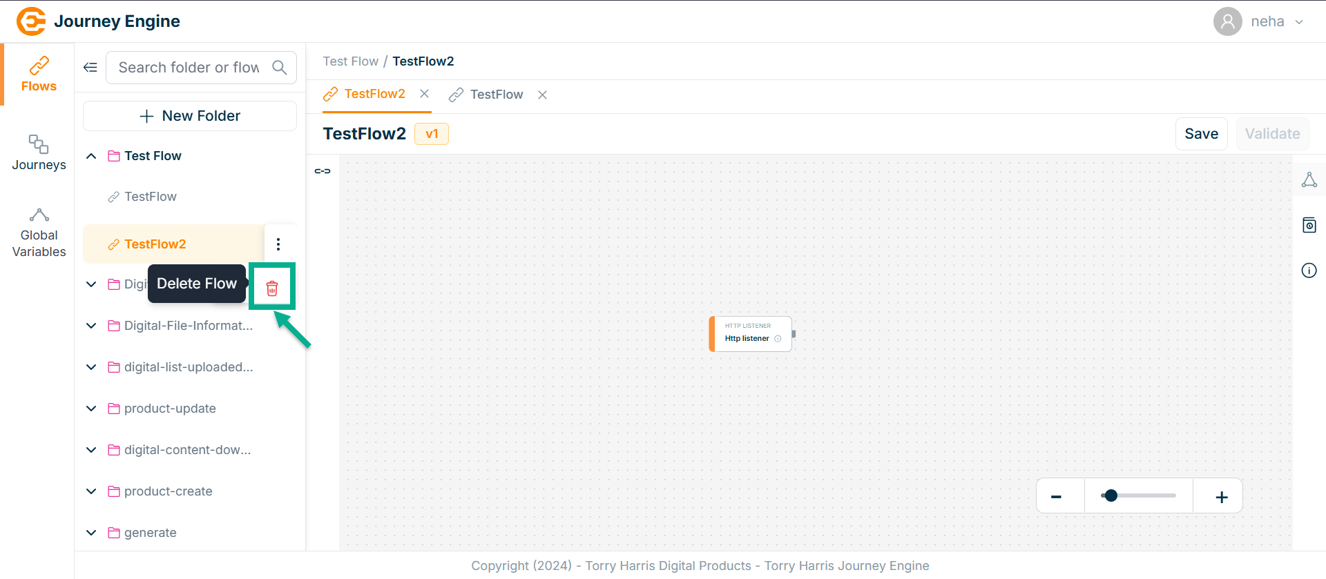Screen dimensions: 1326x579
Task: Create a New Folder
Action: [x=190, y=116]
